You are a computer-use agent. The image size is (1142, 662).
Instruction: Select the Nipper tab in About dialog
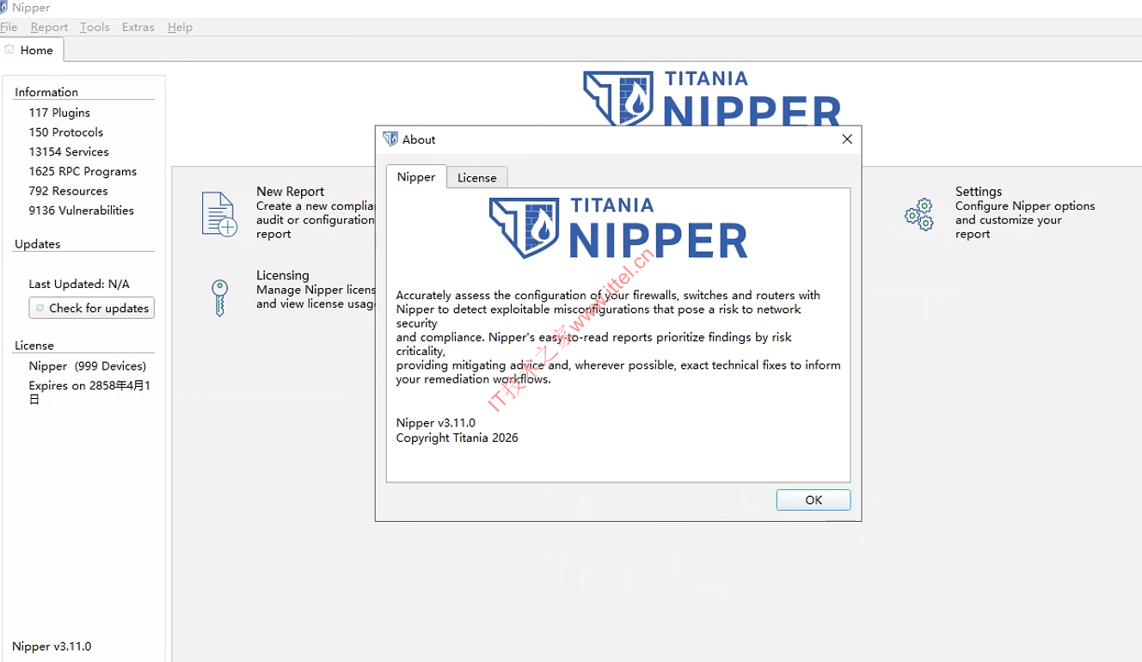click(416, 176)
